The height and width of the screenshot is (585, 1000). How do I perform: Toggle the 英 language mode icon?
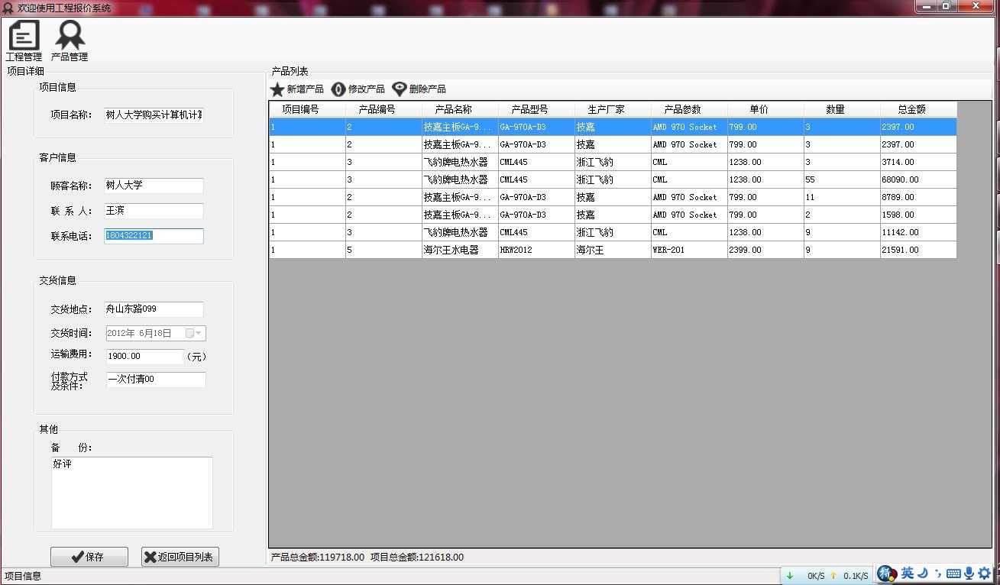tap(907, 574)
